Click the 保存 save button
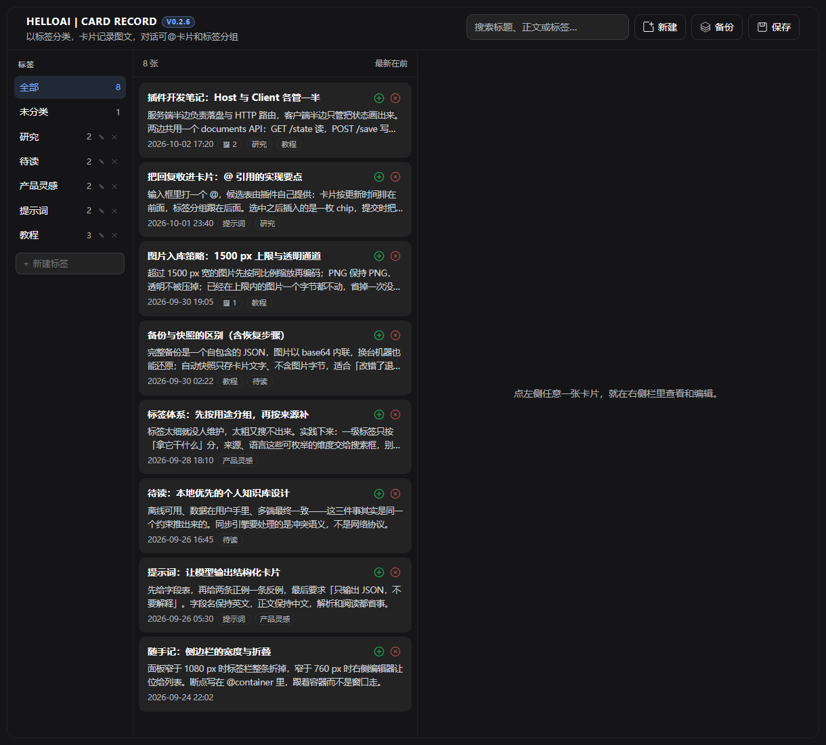The image size is (826, 745). (774, 27)
